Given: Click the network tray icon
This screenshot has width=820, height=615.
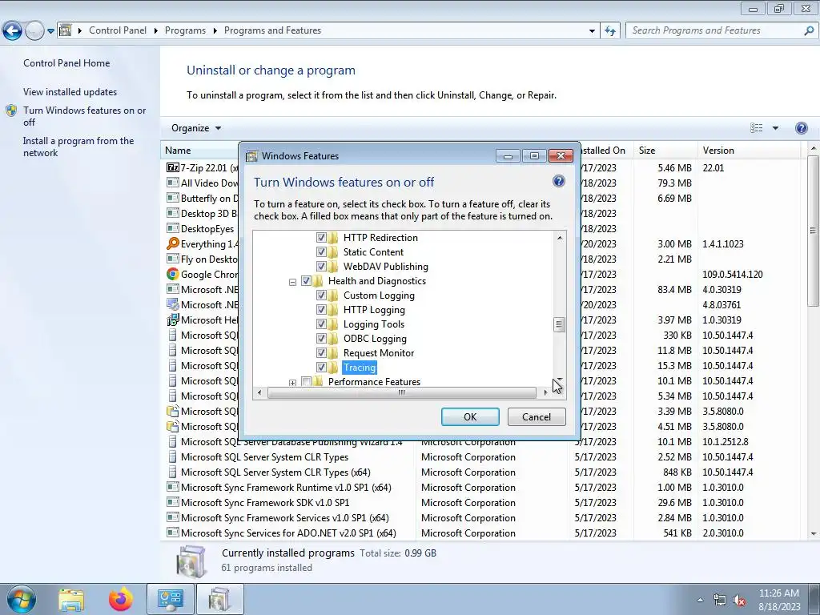Looking at the screenshot, I should click(720, 601).
